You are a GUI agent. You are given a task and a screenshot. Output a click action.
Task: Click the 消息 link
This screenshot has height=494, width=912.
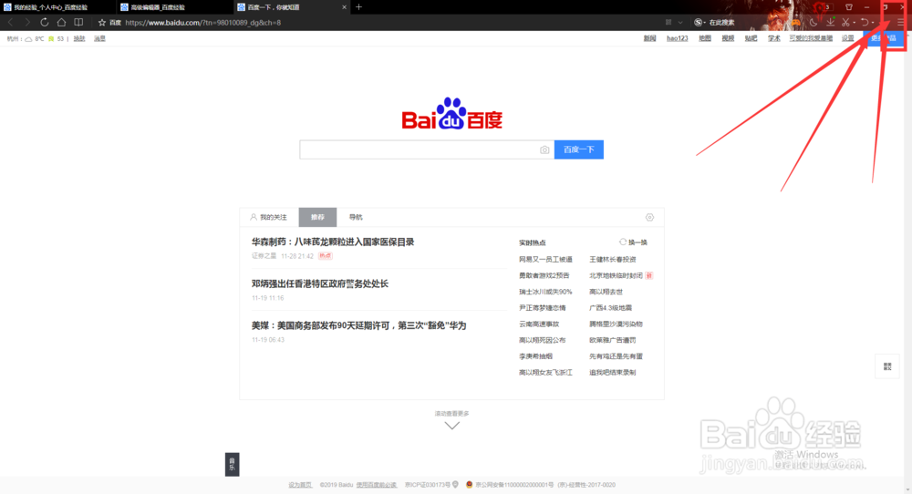[100, 39]
